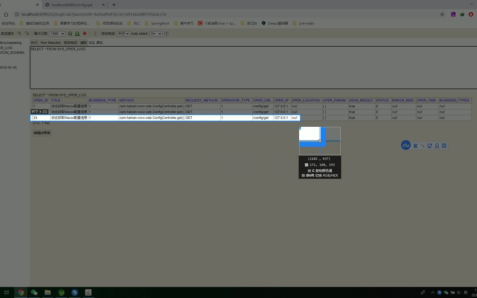
Task: Open the H2 help question-mark icon
Action: tap(166, 34)
